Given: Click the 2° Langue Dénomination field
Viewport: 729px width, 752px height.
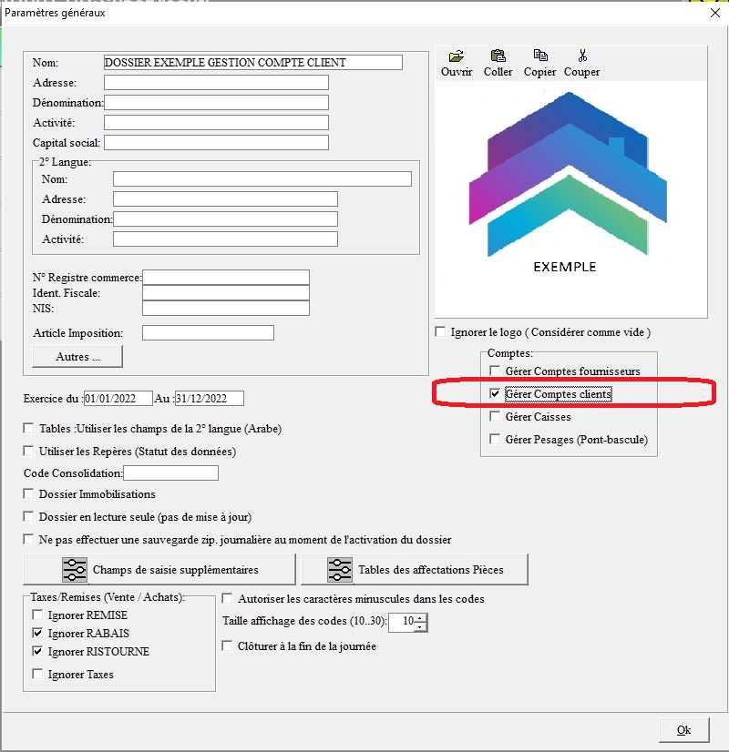Looking at the screenshot, I should point(225,219).
